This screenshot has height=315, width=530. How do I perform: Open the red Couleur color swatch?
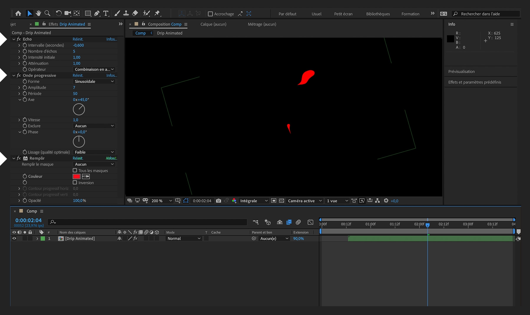76,176
